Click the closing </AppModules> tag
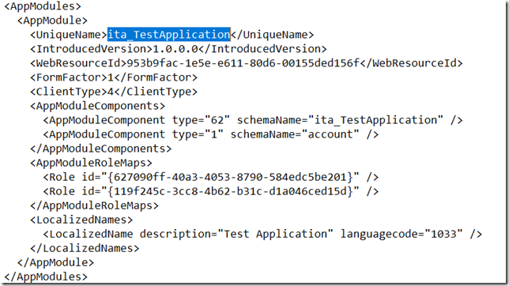The width and height of the screenshot is (509, 286). [x=46, y=277]
